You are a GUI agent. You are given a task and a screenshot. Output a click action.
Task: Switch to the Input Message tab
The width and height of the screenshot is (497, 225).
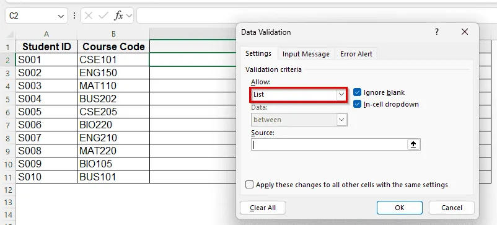pyautogui.click(x=306, y=54)
